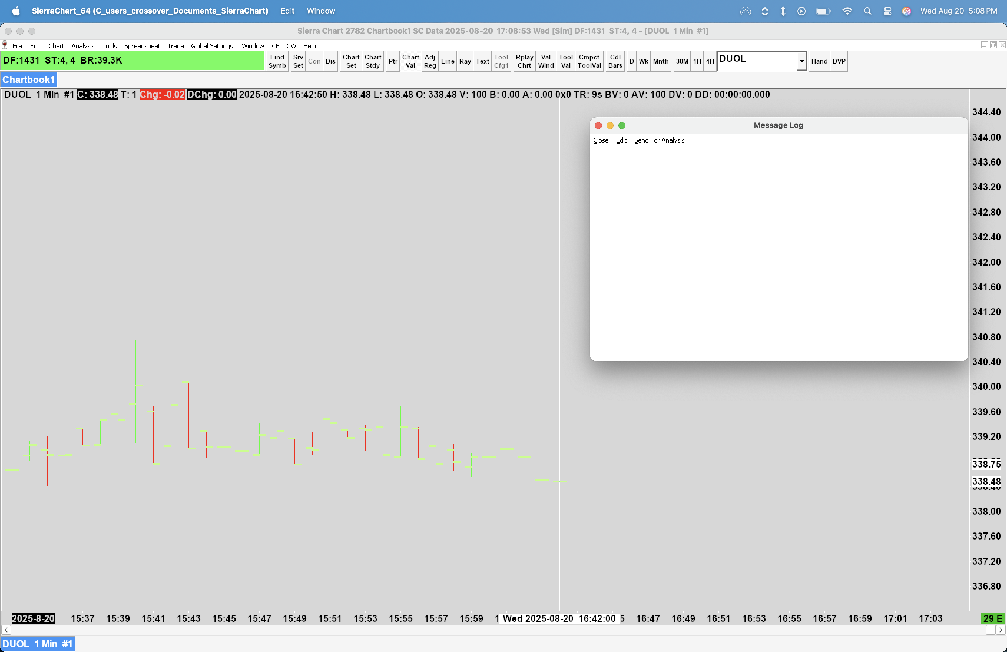Click the Cmpct ToolVal toolbar button
Image resolution: width=1007 pixels, height=652 pixels.
pos(589,61)
